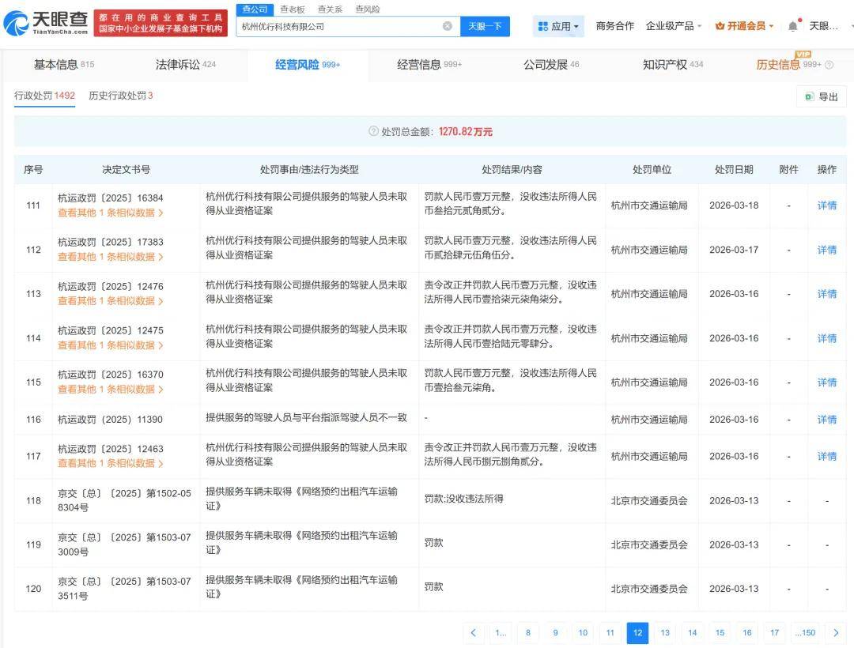
Task: Open the 法律诉讼 tab
Action: [x=185, y=65]
